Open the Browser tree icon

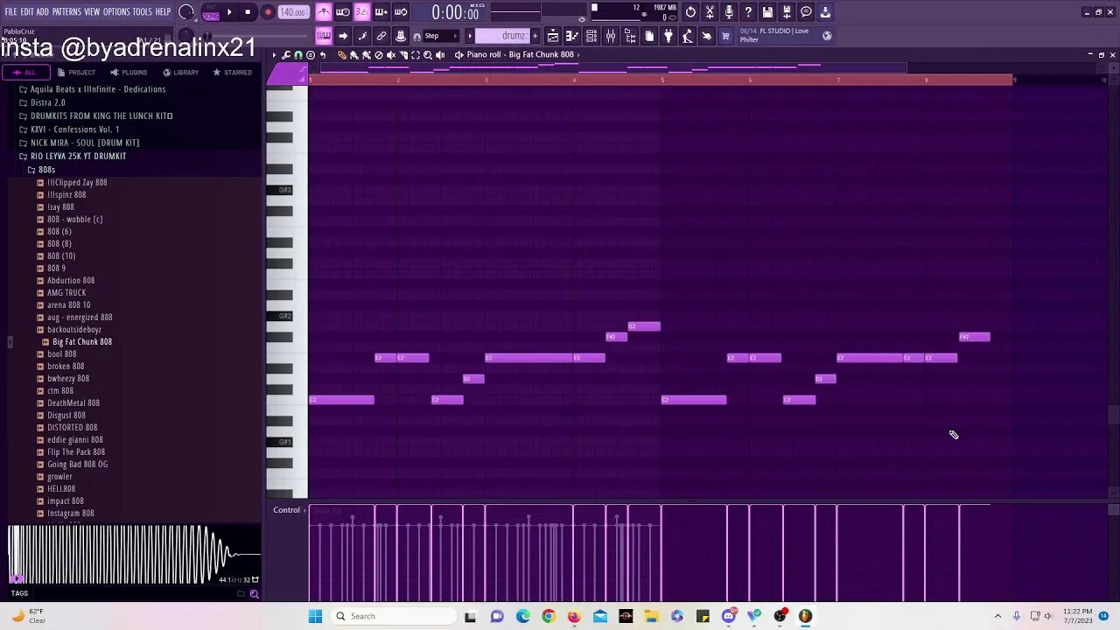click(630, 36)
